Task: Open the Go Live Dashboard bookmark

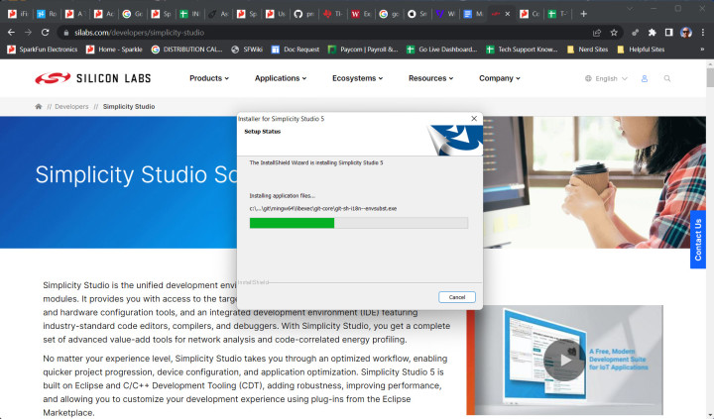Action: tap(442, 50)
